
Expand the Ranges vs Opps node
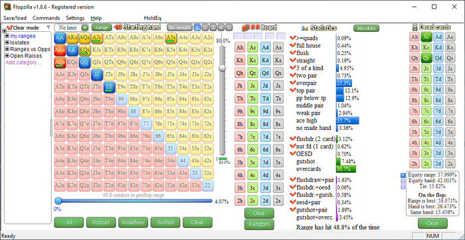[x=7, y=49]
